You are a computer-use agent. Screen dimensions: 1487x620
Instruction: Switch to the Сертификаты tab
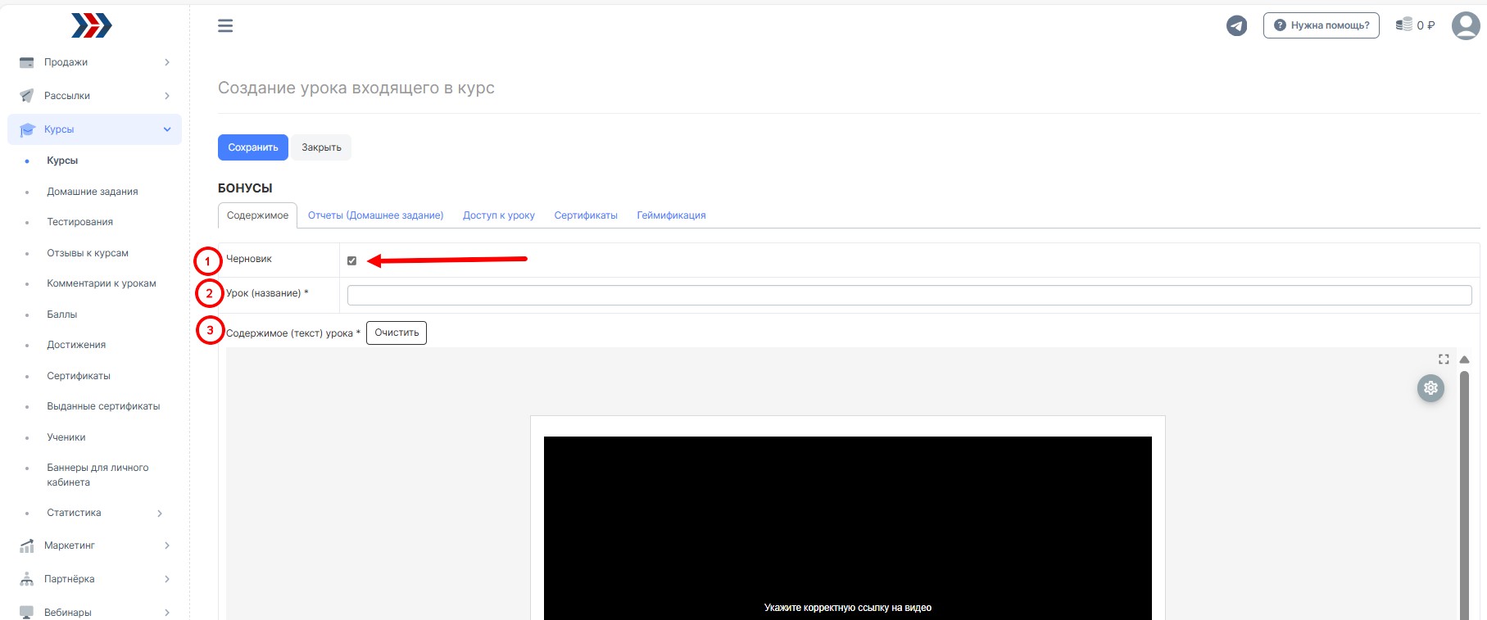coord(586,215)
